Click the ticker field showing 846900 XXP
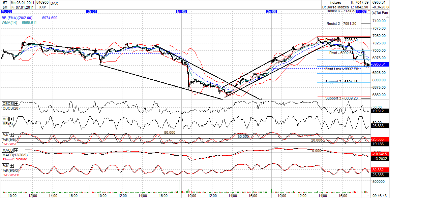446x198 pixels. (x=42, y=4)
